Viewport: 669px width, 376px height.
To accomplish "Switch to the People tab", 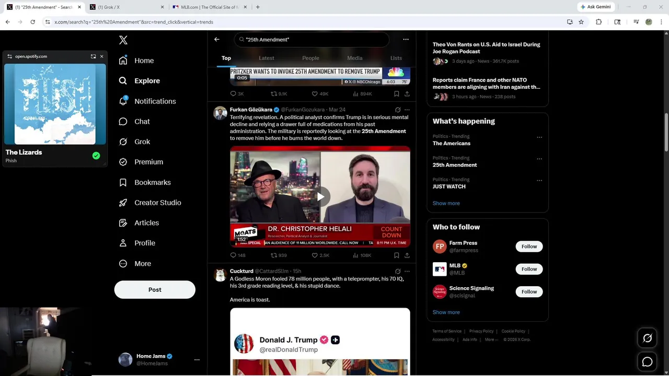I will pyautogui.click(x=310, y=58).
